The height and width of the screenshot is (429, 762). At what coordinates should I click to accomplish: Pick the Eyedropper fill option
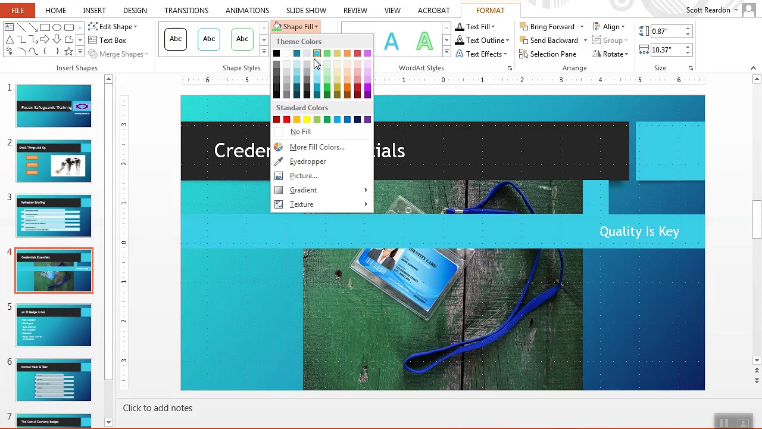tap(308, 161)
